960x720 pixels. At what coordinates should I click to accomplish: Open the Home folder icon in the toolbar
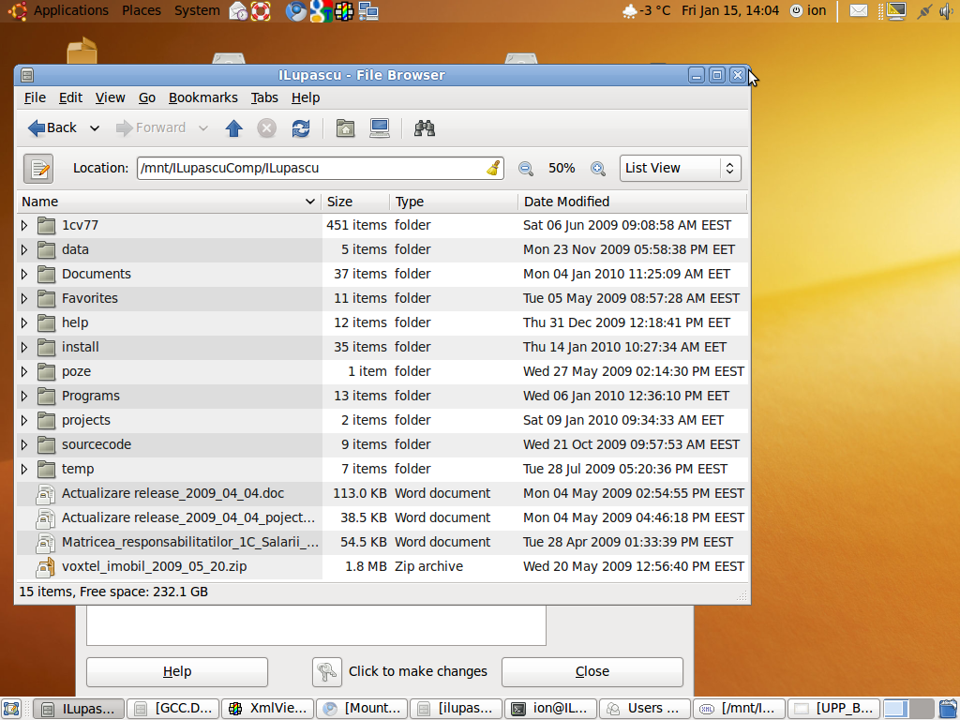pyautogui.click(x=345, y=128)
